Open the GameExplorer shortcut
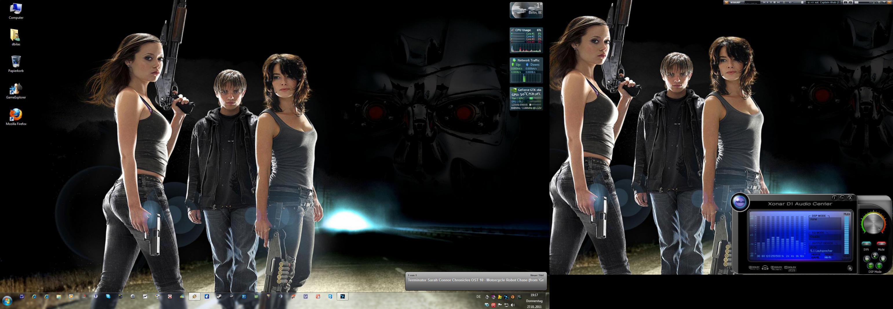Viewport: 893px width, 309px height. 16,91
